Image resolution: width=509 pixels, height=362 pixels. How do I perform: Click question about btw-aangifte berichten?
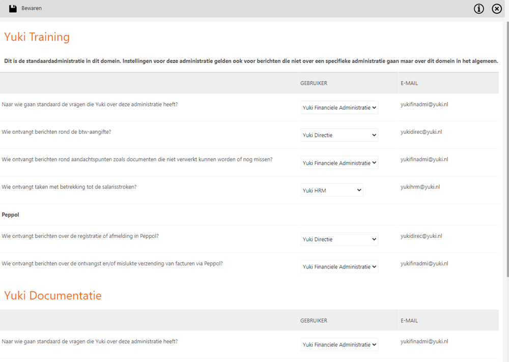56,132
